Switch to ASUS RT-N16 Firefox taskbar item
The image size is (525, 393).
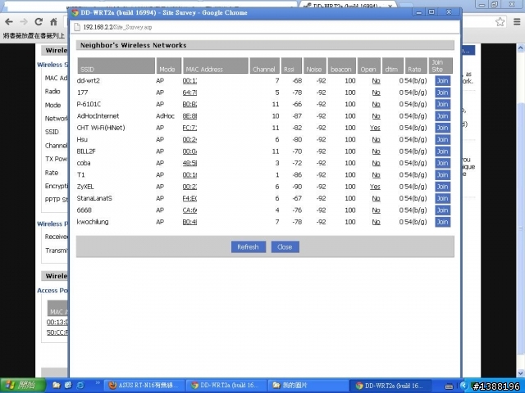(144, 386)
